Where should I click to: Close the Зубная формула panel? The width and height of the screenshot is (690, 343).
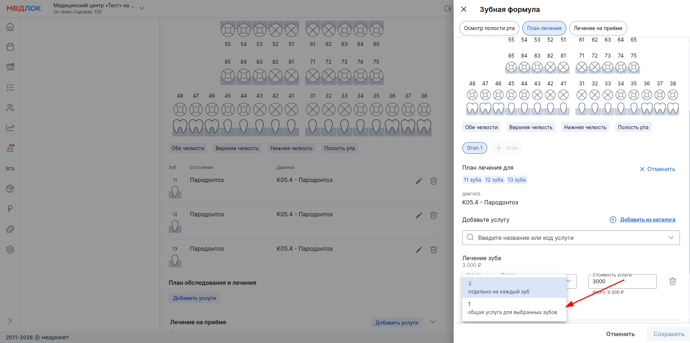(464, 9)
